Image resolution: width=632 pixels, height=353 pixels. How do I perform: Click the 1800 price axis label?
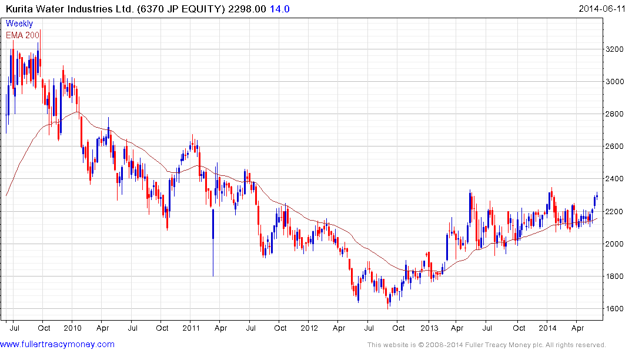615,277
